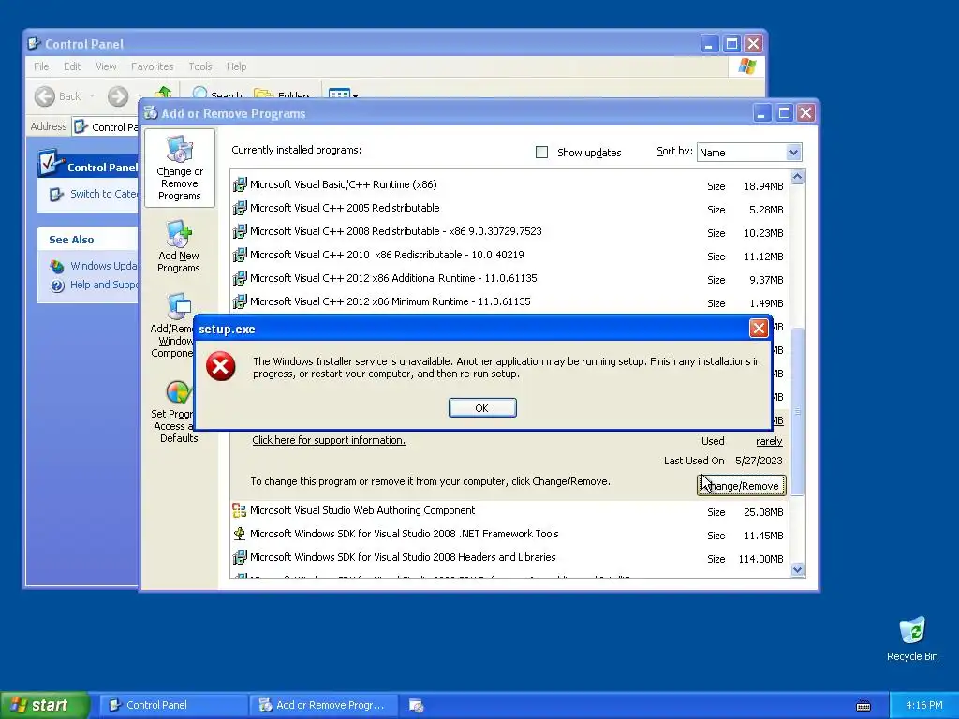The height and width of the screenshot is (719, 959).
Task: Open Help and Support link in See Also
Action: coord(103,285)
